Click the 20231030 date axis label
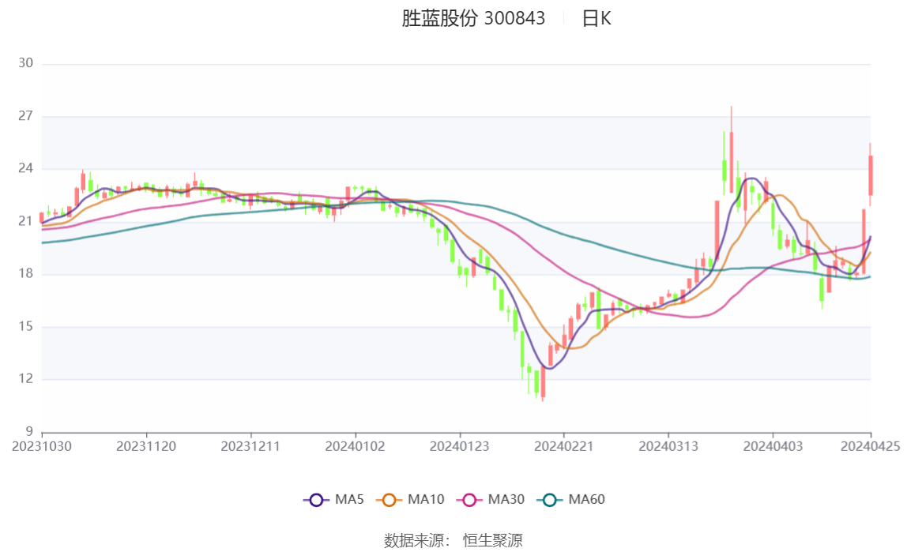Screen dimensions: 907x552 pyautogui.click(x=42, y=446)
